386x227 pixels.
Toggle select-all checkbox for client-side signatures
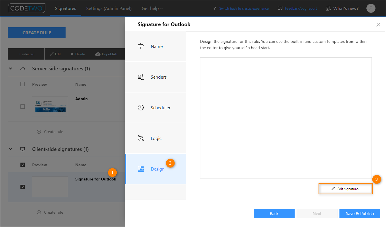click(23, 165)
